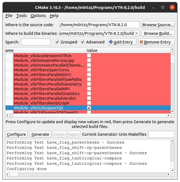Enable Module_vtkDomainsMicroscopy checkbox

(89, 60)
